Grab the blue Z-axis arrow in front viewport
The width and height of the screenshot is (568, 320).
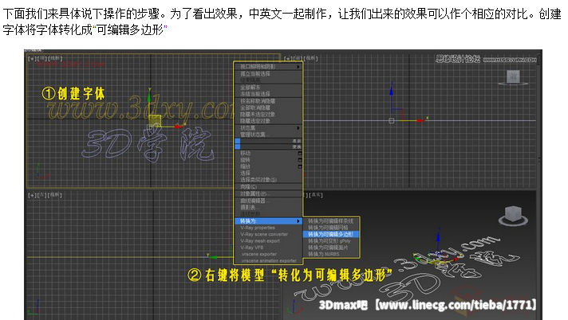[391, 92]
